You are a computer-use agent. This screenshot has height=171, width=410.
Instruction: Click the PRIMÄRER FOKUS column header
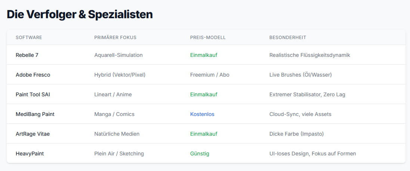(115, 38)
